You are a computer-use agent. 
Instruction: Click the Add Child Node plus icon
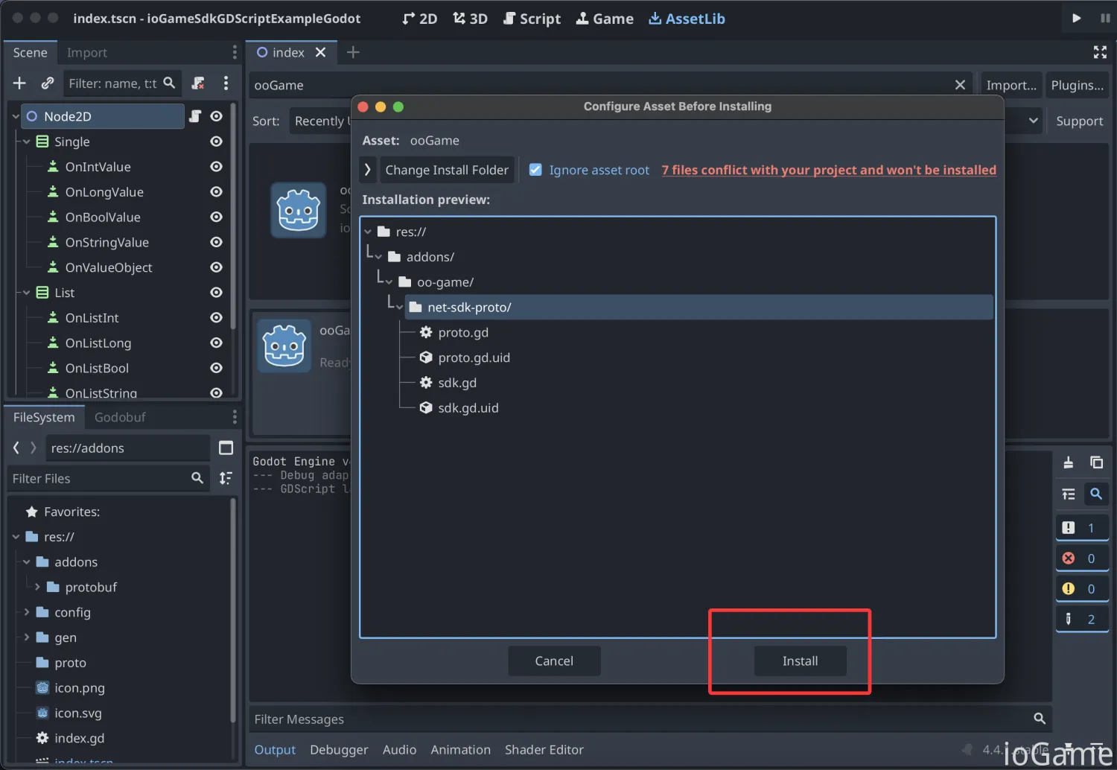(x=20, y=83)
